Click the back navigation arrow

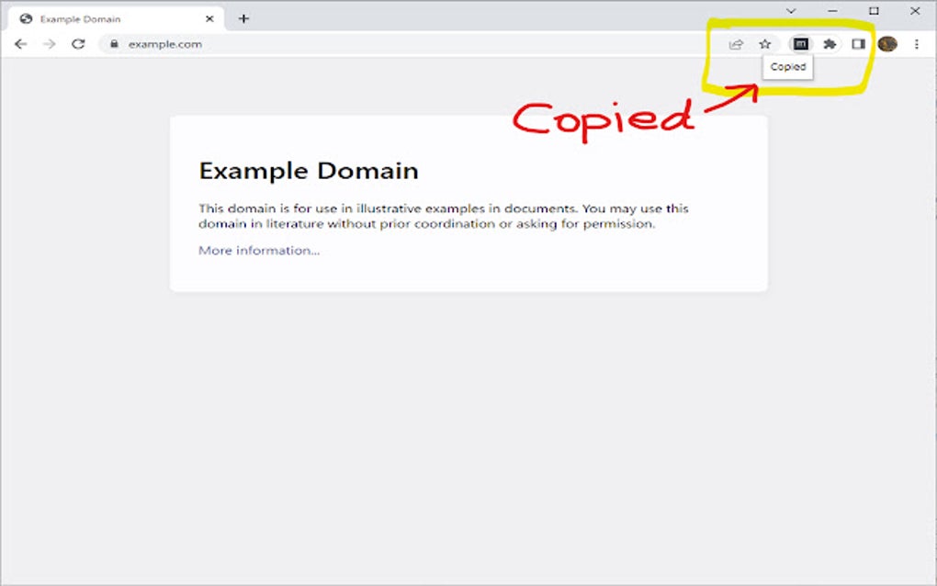21,42
